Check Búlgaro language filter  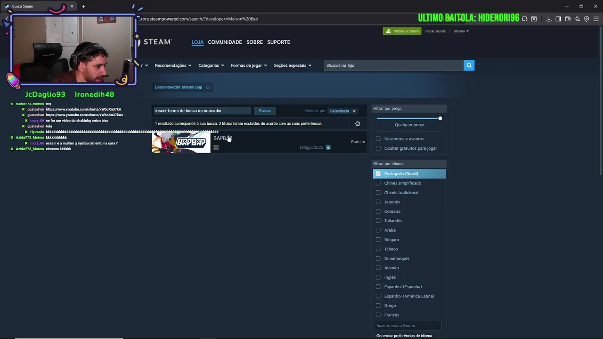378,240
